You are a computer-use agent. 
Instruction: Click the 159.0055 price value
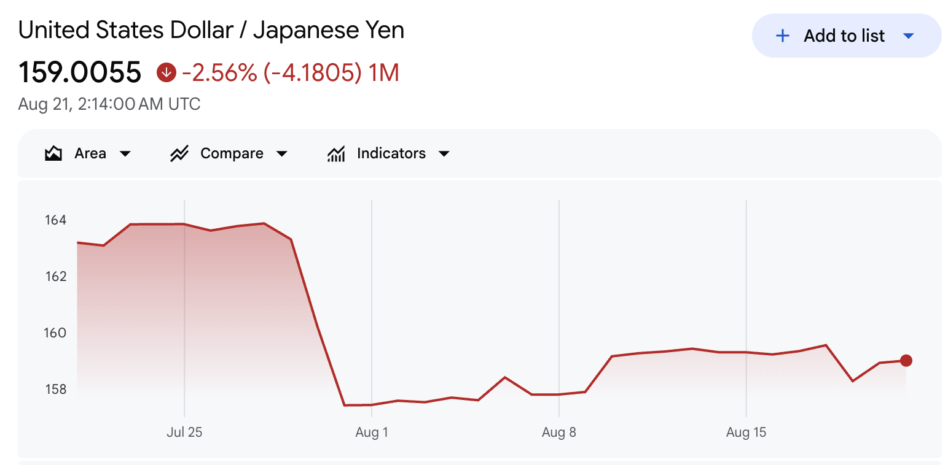pos(80,73)
